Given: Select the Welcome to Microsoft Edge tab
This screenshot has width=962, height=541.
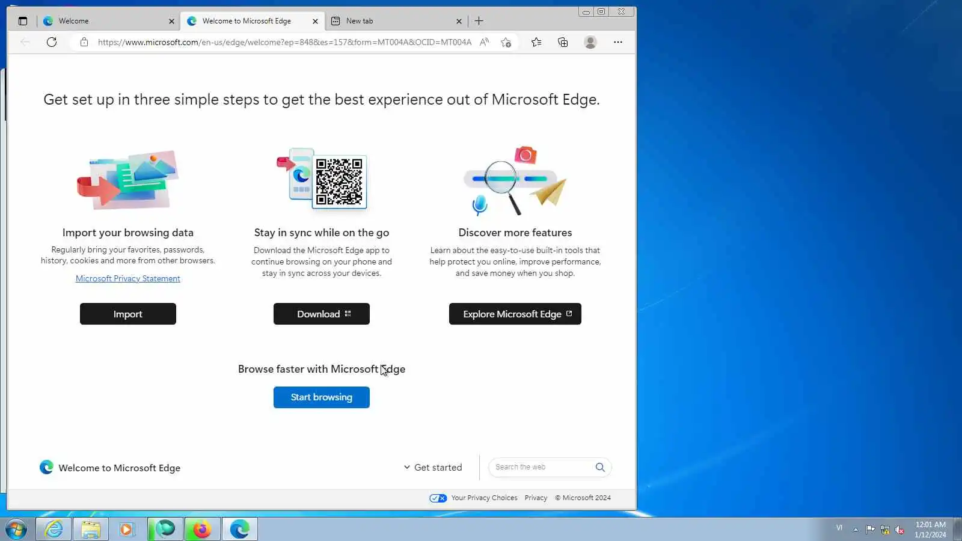Looking at the screenshot, I should [252, 21].
